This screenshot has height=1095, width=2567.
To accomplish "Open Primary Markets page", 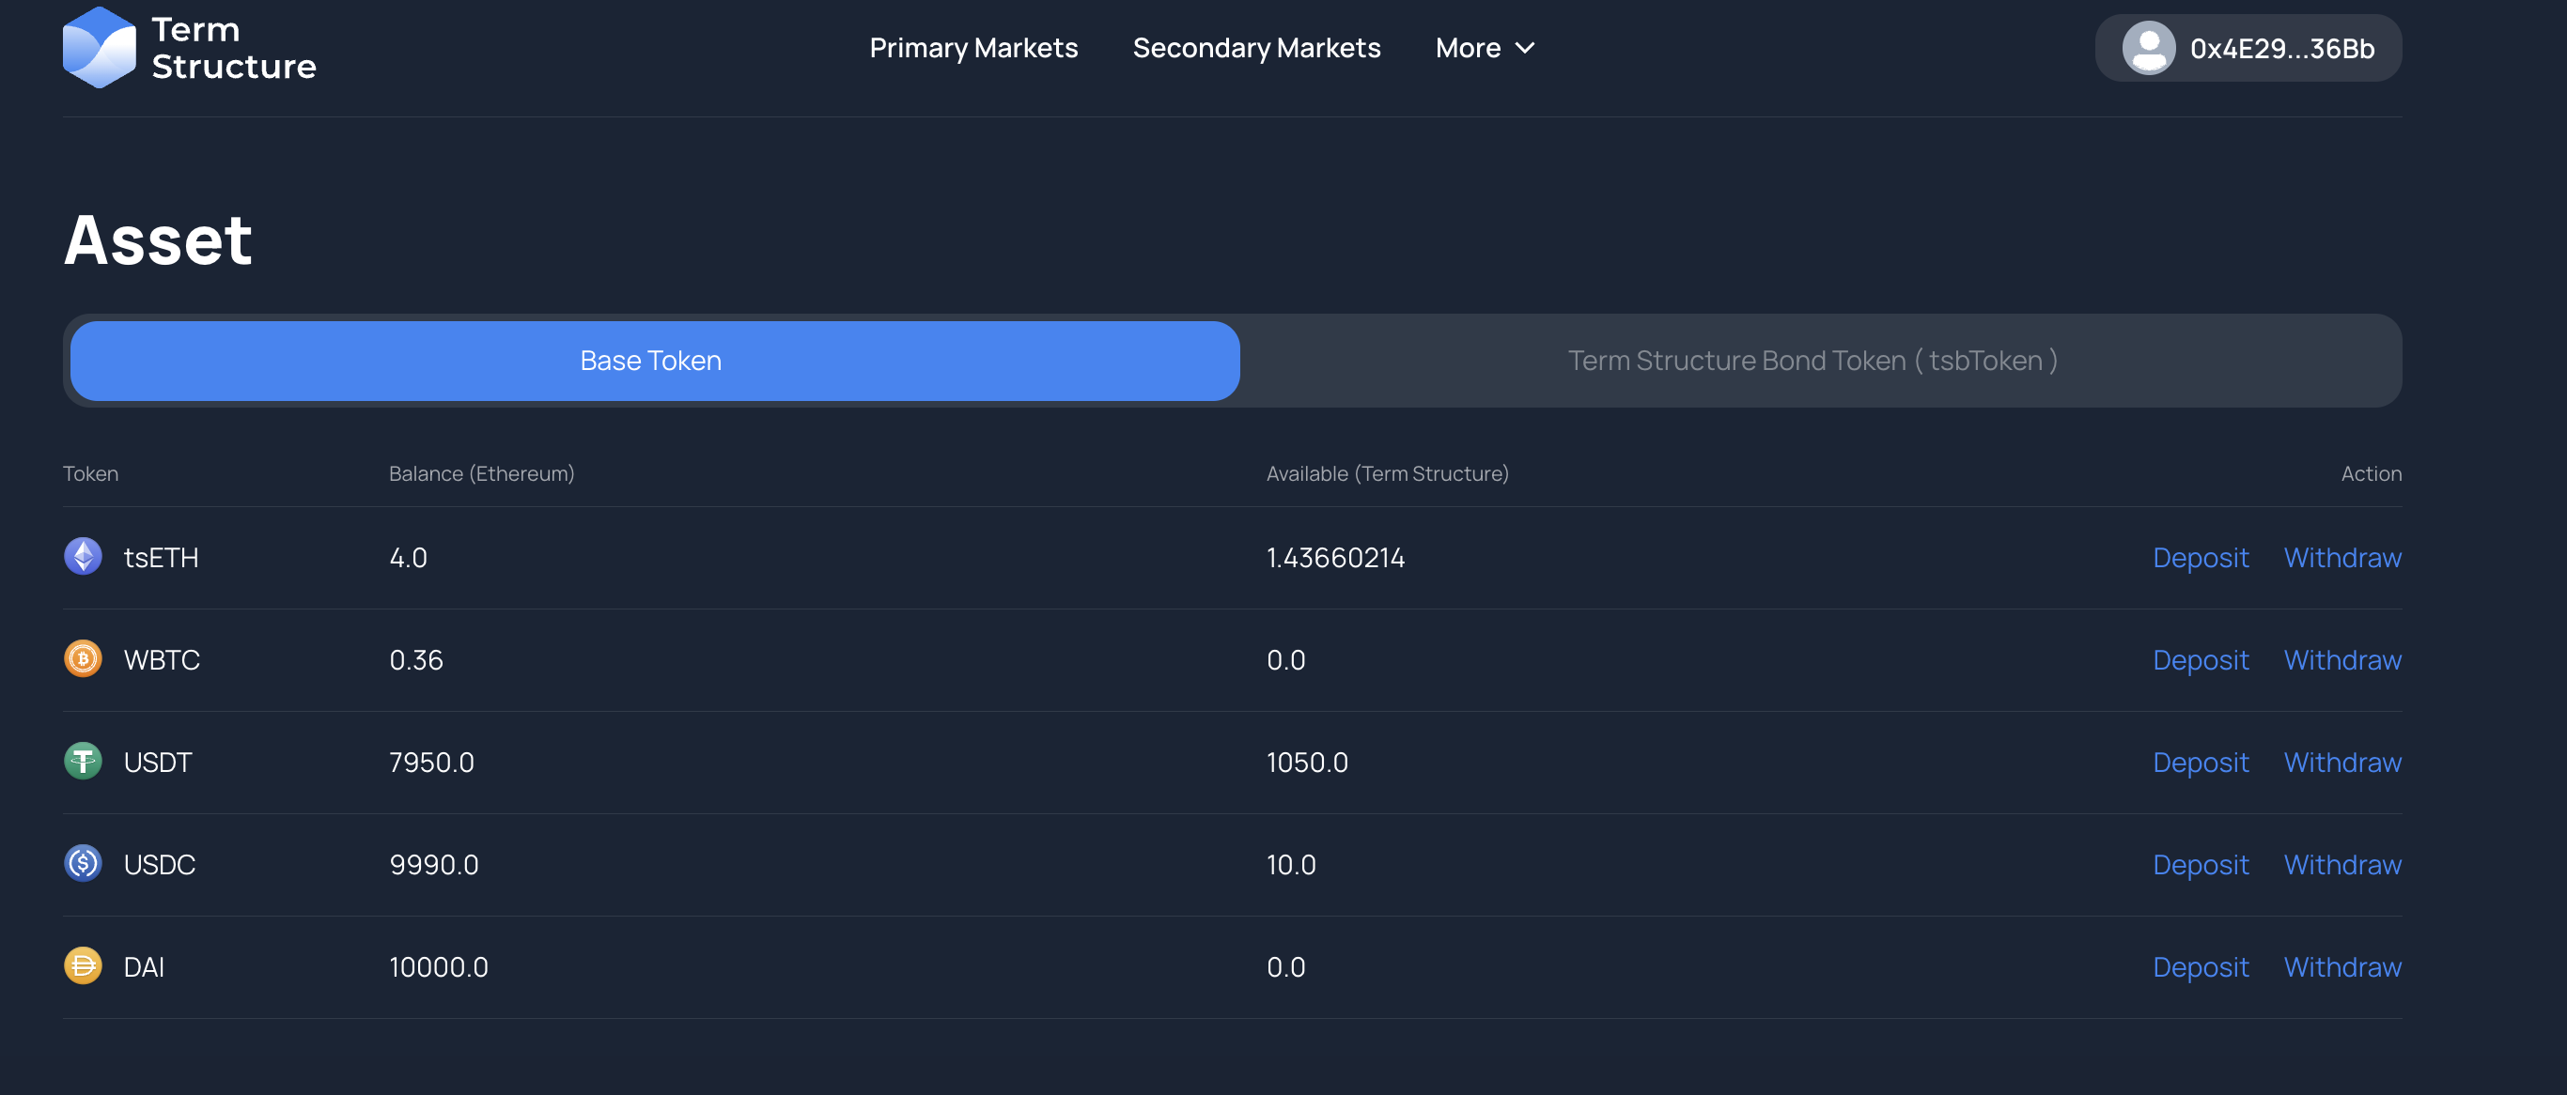I will (973, 48).
